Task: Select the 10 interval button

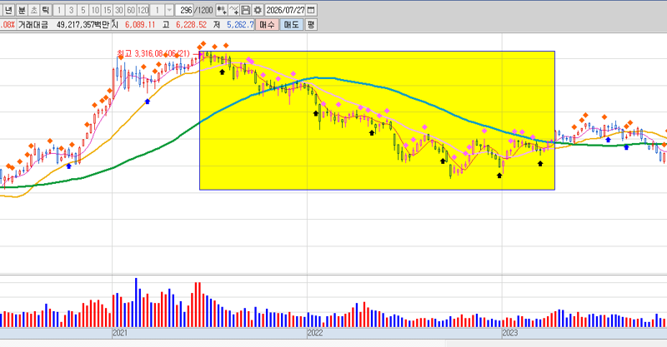Action: click(95, 10)
